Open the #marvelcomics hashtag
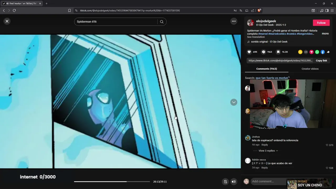336x189 pixels. pyautogui.click(x=277, y=34)
